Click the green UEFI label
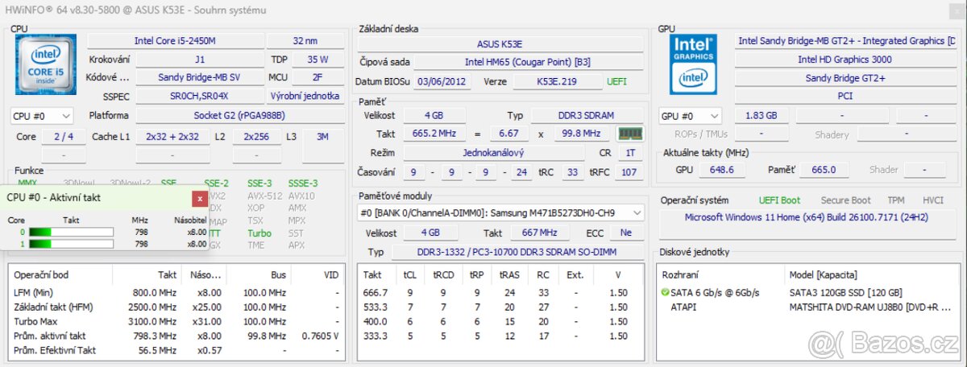 click(x=616, y=82)
